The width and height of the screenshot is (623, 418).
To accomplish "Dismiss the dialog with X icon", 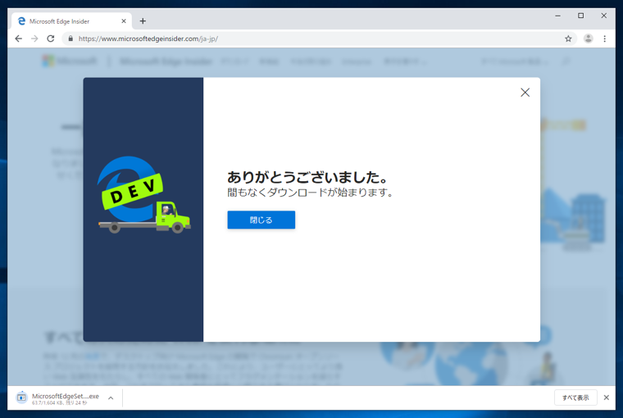I will point(525,93).
